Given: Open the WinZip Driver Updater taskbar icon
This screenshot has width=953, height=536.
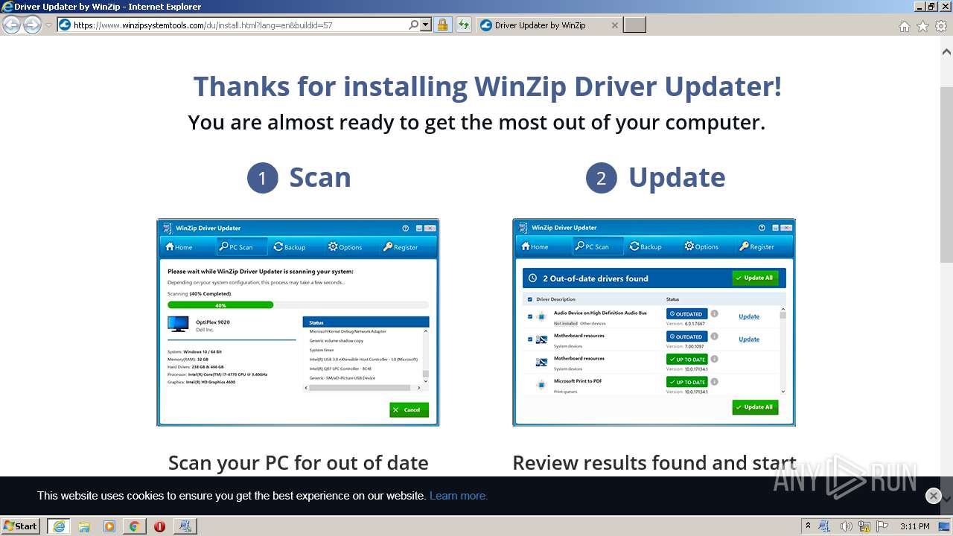Looking at the screenshot, I should (x=185, y=526).
